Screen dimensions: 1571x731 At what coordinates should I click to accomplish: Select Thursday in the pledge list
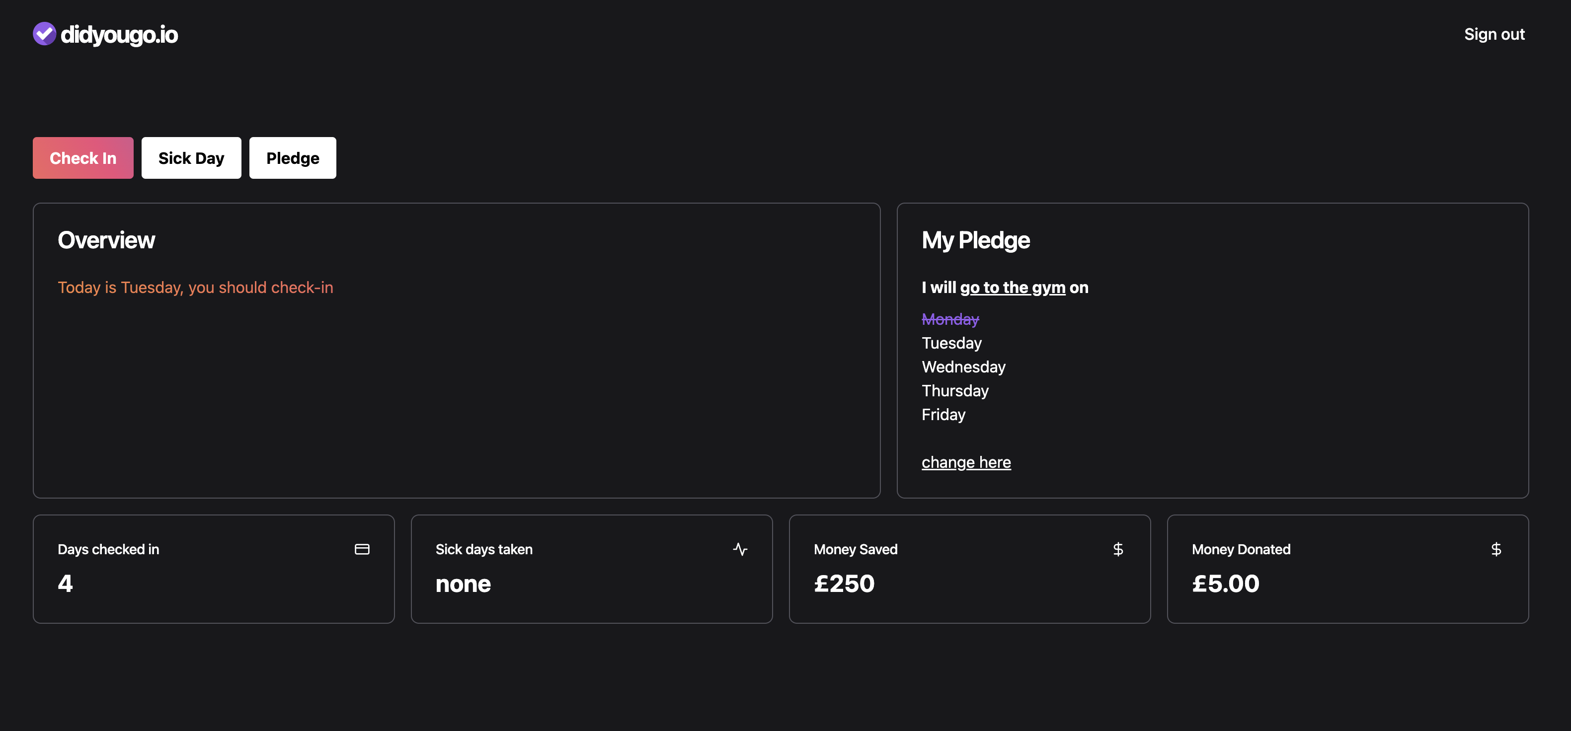955,390
